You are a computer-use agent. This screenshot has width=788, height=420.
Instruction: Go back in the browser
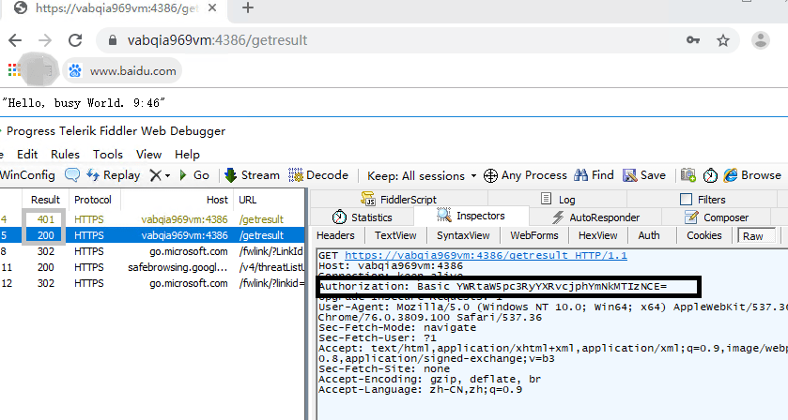coord(15,40)
